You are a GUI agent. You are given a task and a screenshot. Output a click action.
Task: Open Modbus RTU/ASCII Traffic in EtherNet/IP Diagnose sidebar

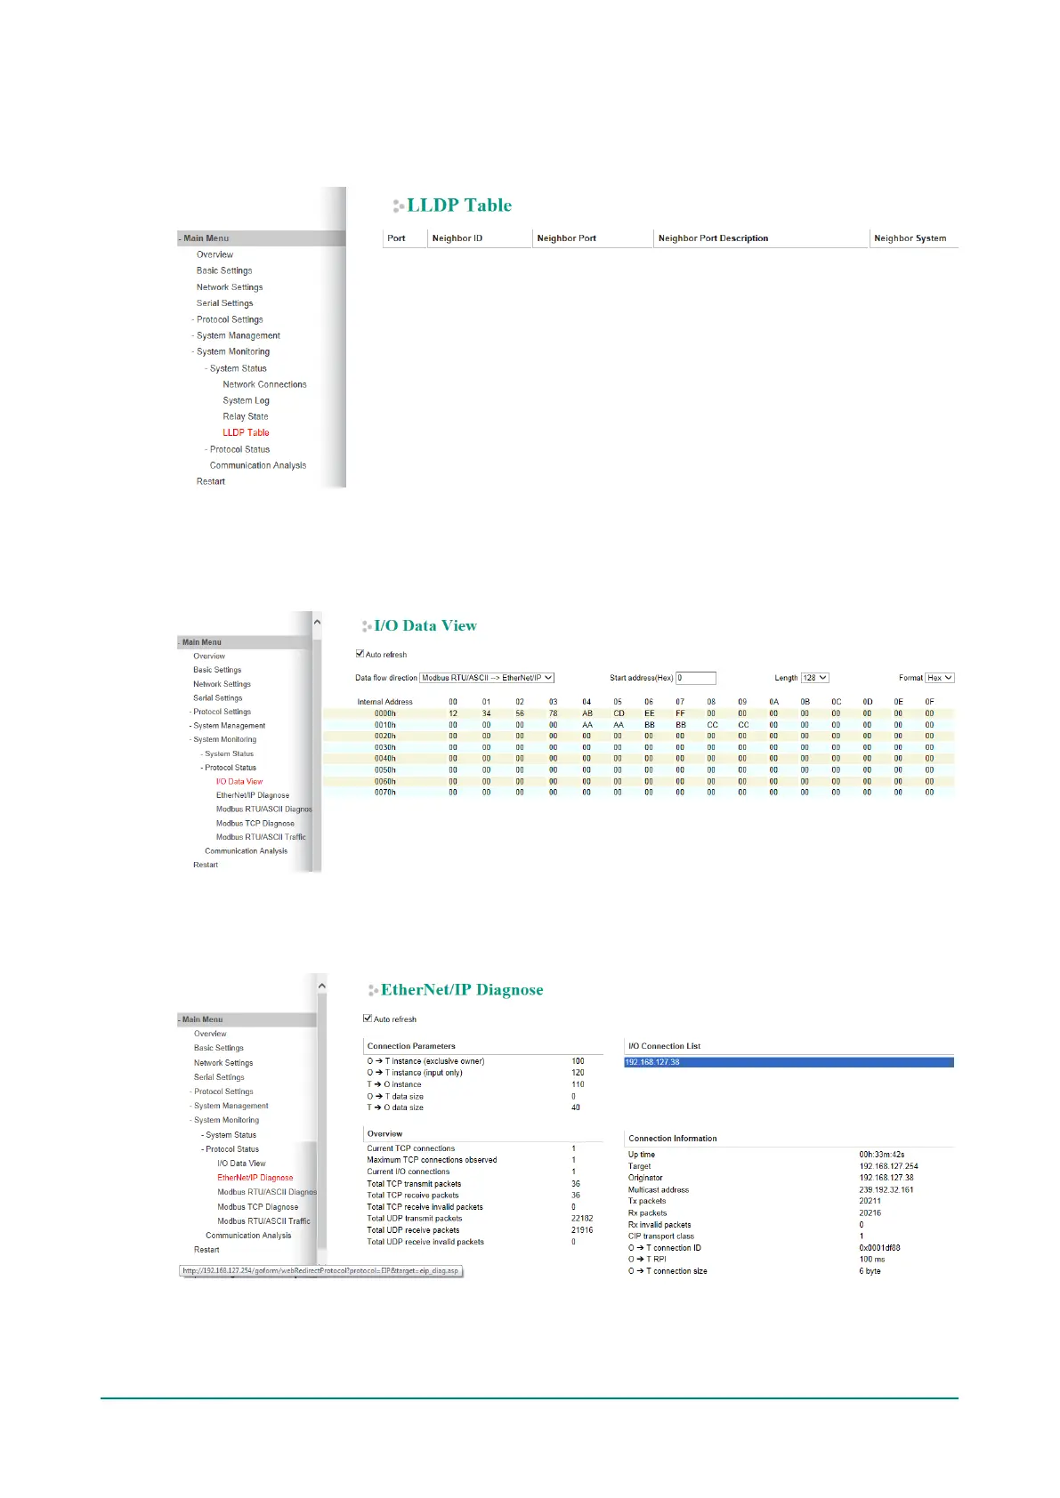[x=263, y=1221]
